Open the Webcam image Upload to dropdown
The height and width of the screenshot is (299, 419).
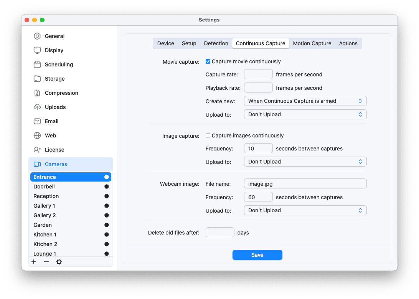coord(305,210)
